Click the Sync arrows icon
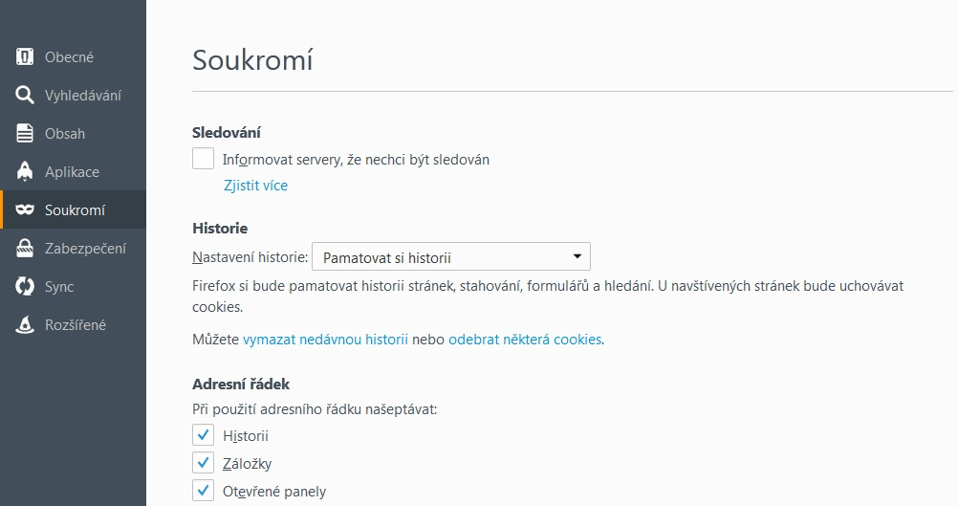Image resolution: width=958 pixels, height=506 pixels. (x=25, y=286)
